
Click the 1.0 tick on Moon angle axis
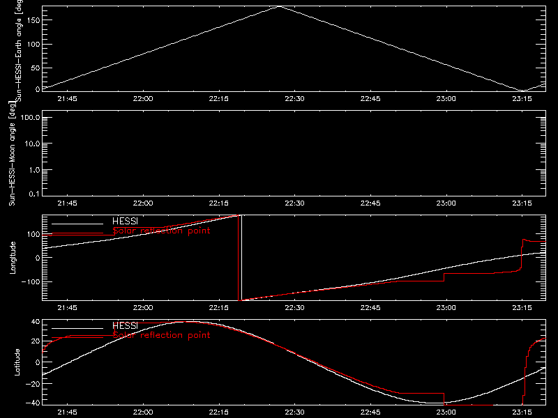pyautogui.click(x=33, y=170)
